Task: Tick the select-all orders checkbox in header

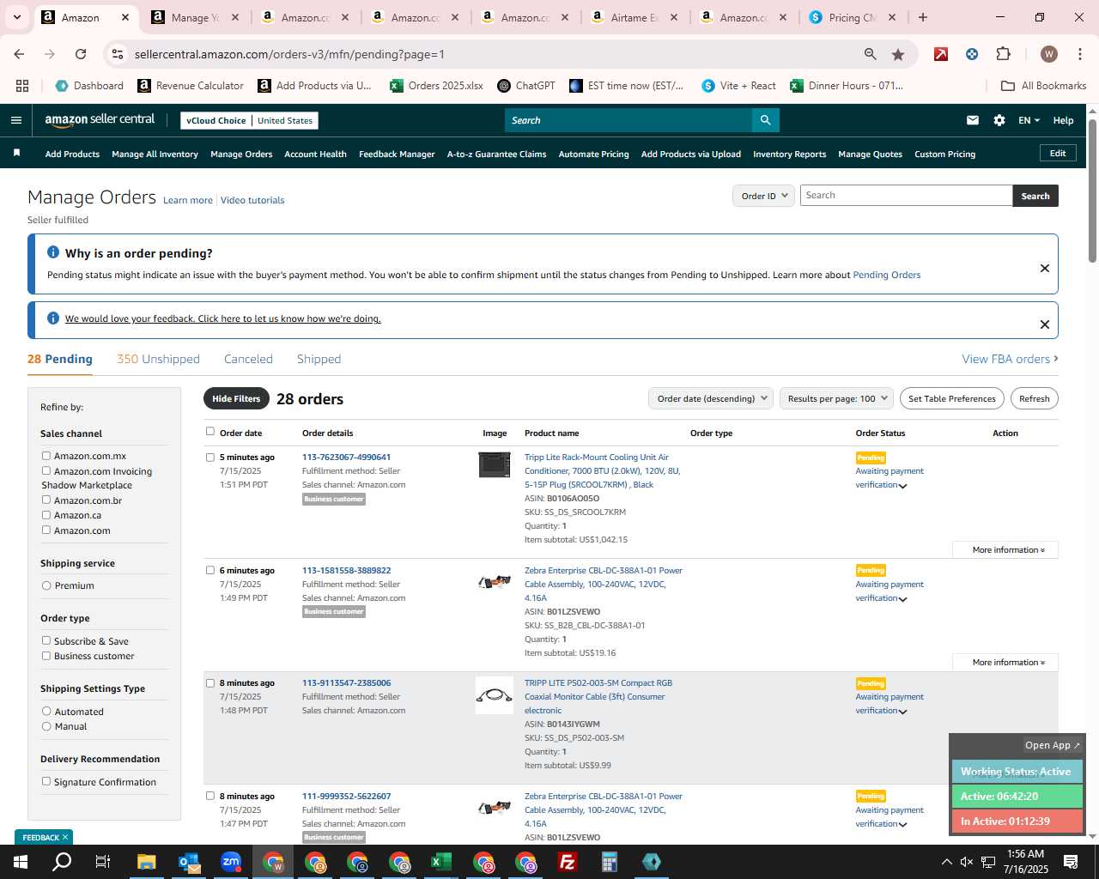Action: pyautogui.click(x=210, y=432)
